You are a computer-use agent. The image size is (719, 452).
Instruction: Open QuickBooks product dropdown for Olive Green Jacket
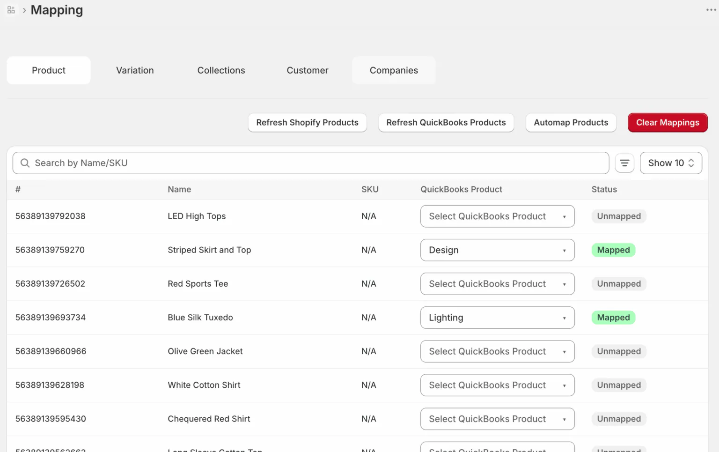click(x=497, y=351)
